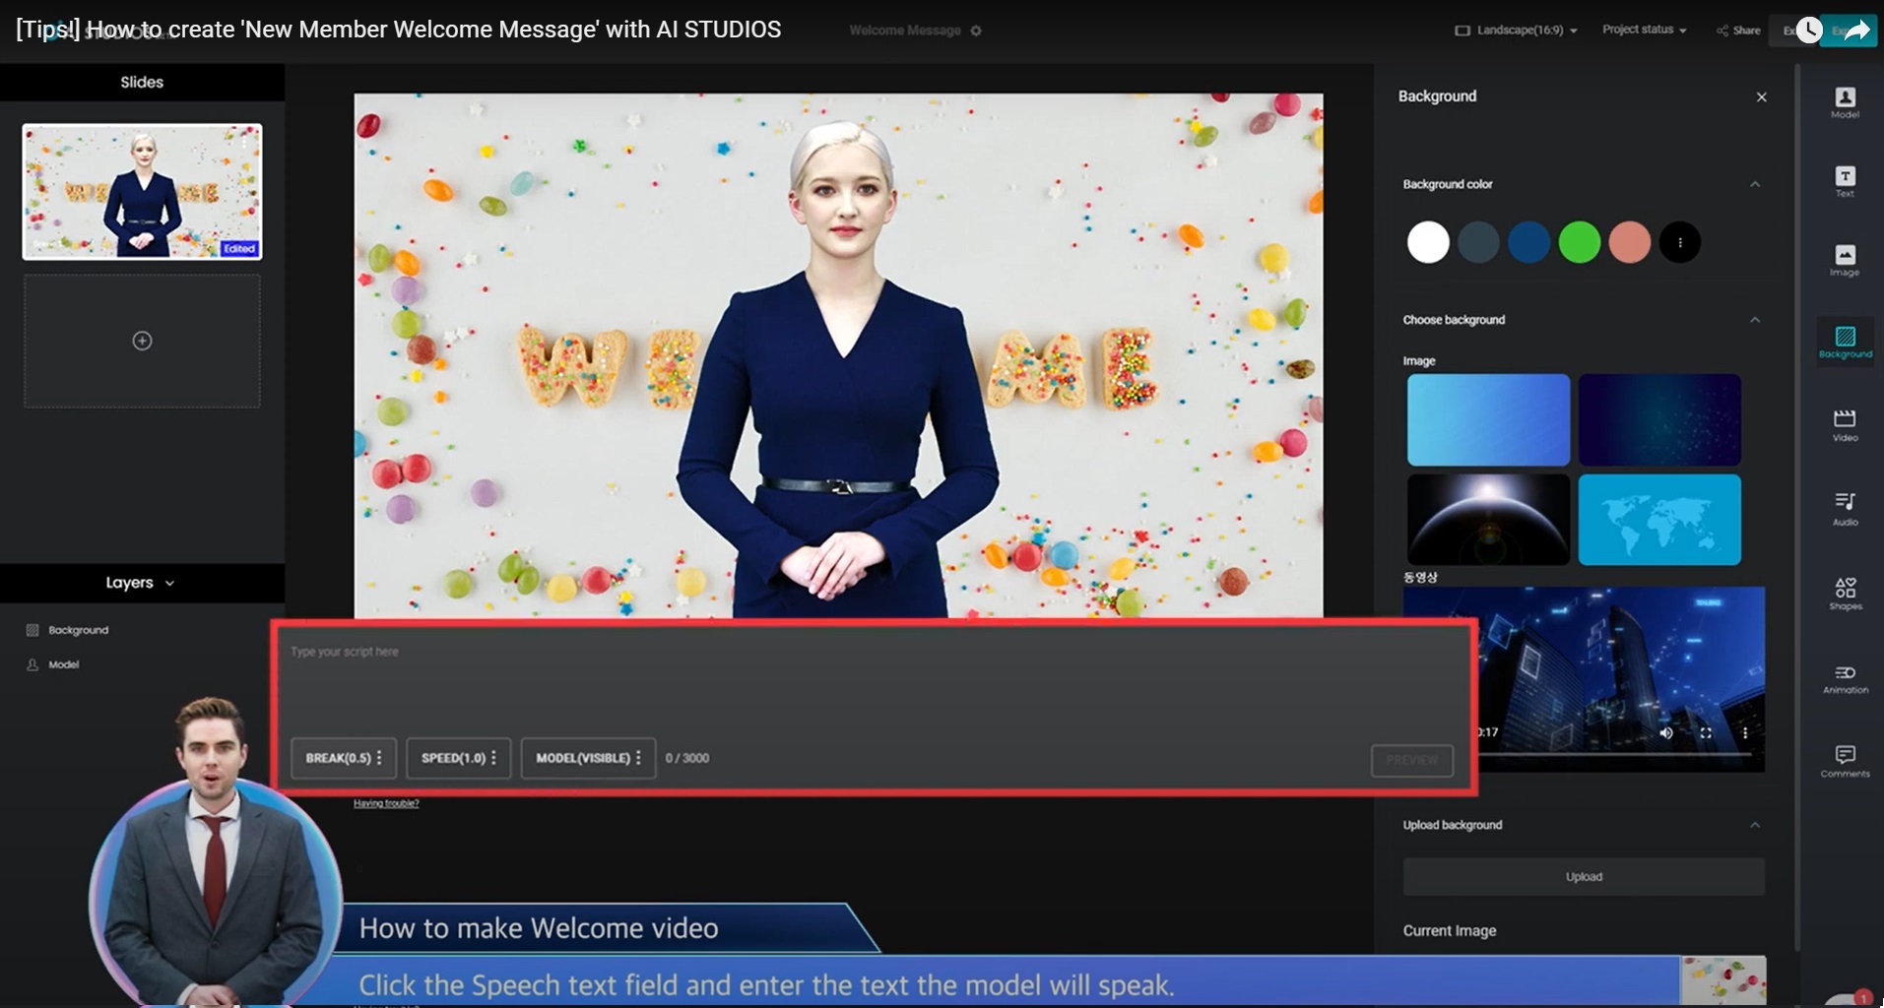Open the Project status dropdown
Viewport: 1884px width, 1008px height.
[x=1644, y=30]
